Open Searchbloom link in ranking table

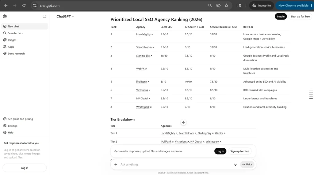tap(145, 47)
